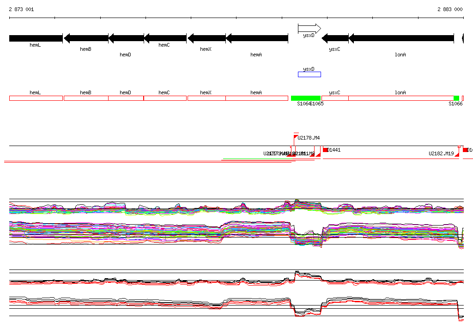Viewport: 473px width, 330px height.
Task: Click the U2182.M19 triangle marker
Action: [457, 155]
